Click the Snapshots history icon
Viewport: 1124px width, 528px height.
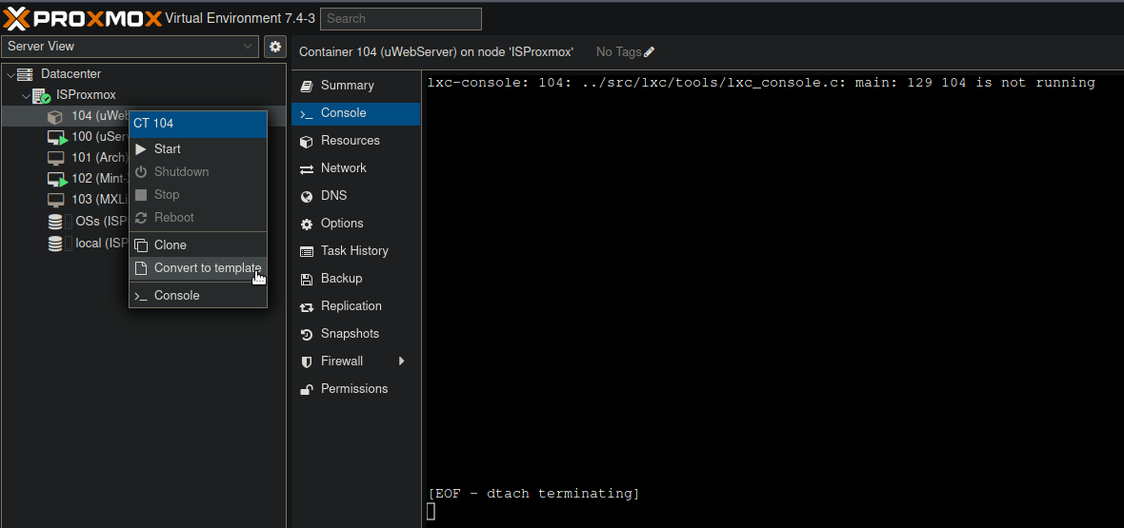point(307,335)
